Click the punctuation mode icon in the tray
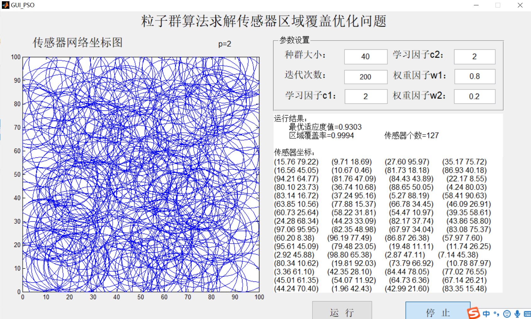Screen dimensions: 531x319 (496, 313)
